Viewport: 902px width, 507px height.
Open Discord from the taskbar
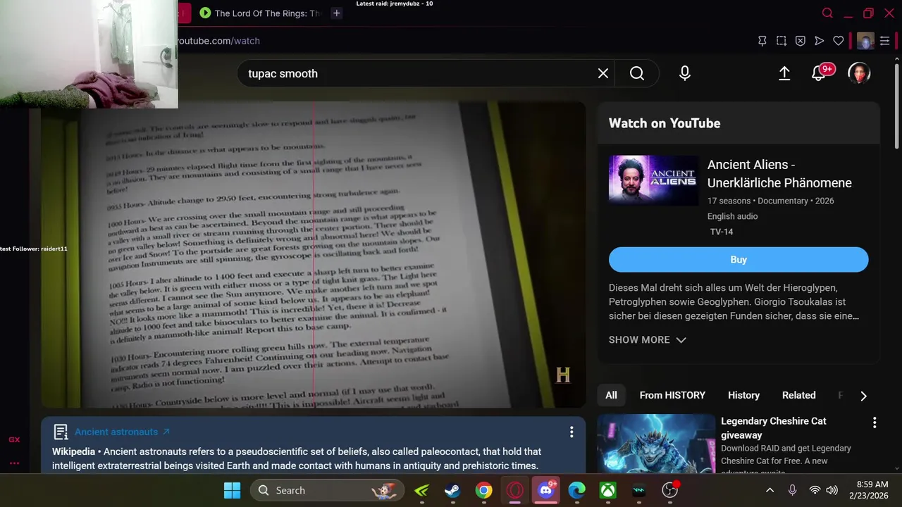coord(546,490)
